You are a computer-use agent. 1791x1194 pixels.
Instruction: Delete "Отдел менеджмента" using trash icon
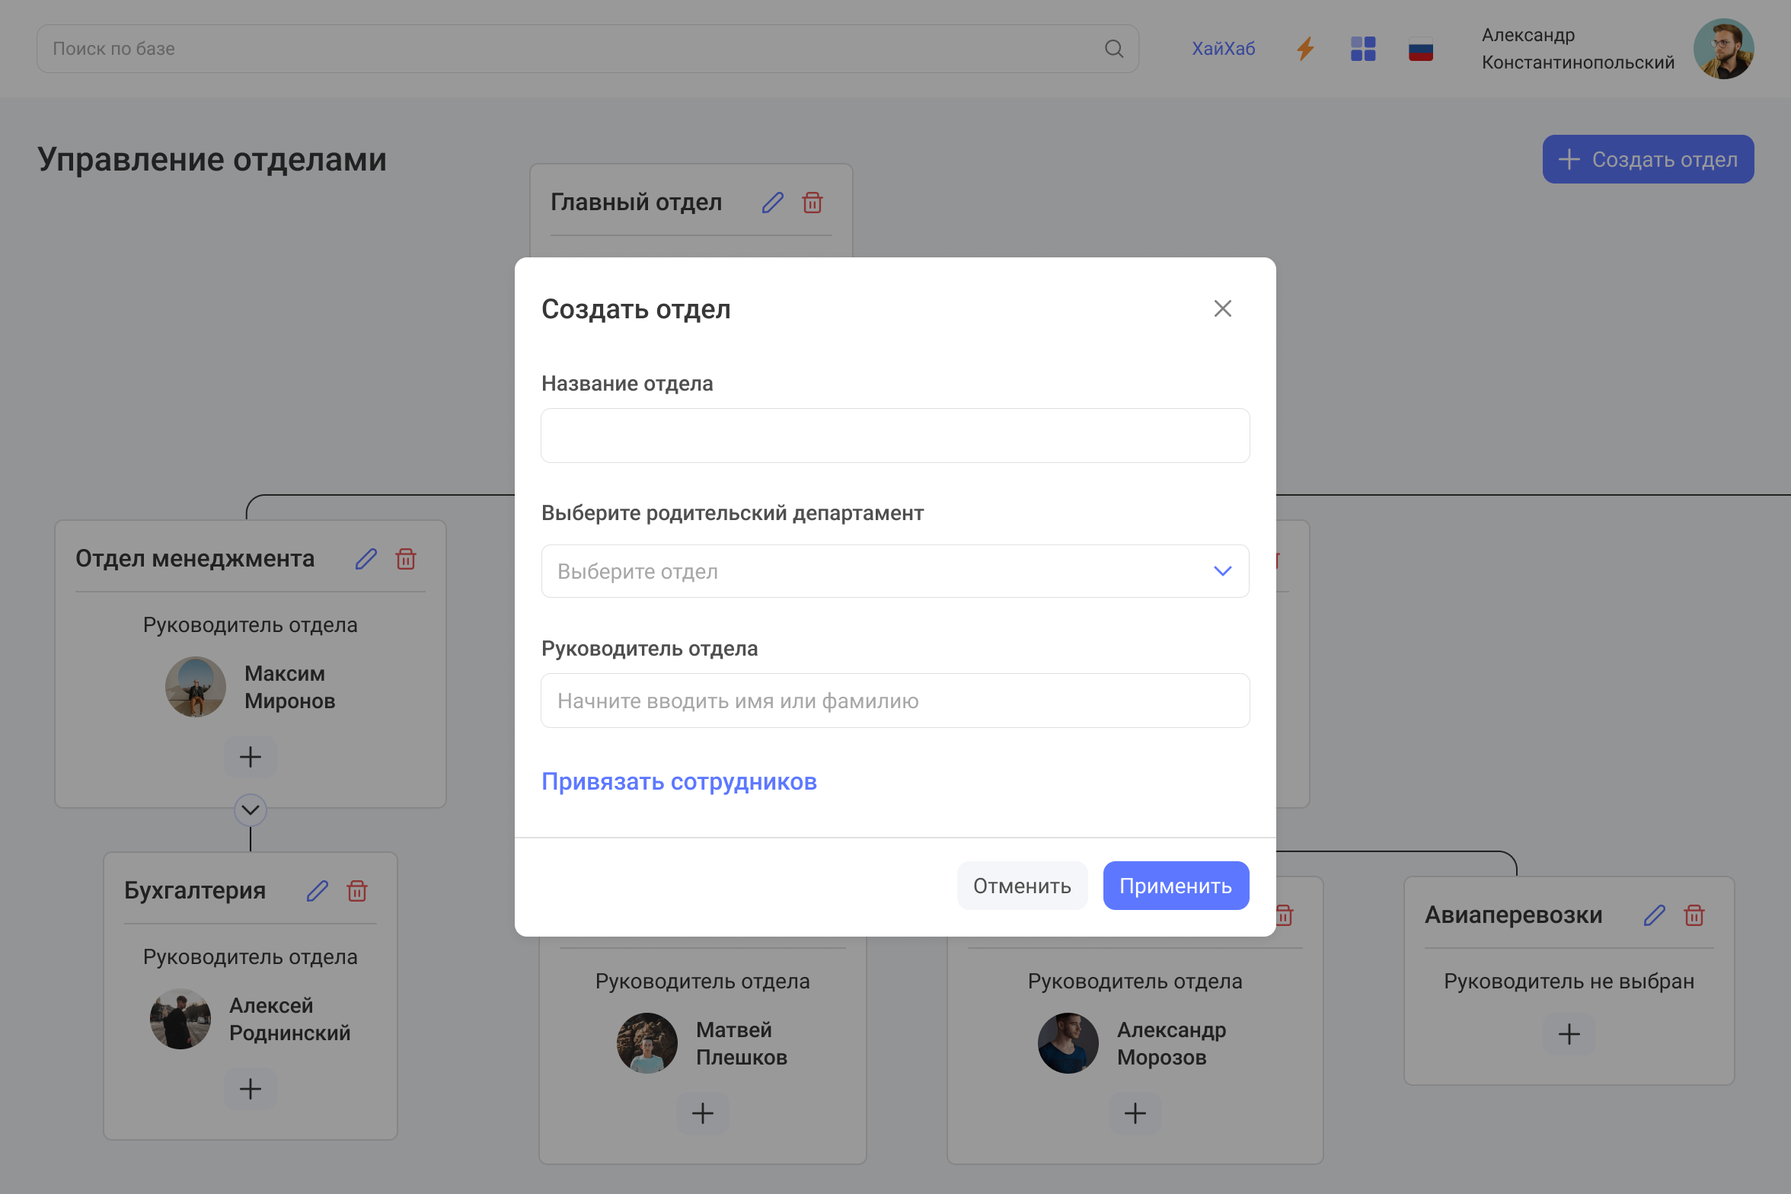405,558
